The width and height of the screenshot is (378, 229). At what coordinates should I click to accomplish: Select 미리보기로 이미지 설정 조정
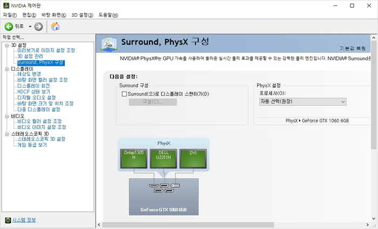46,51
